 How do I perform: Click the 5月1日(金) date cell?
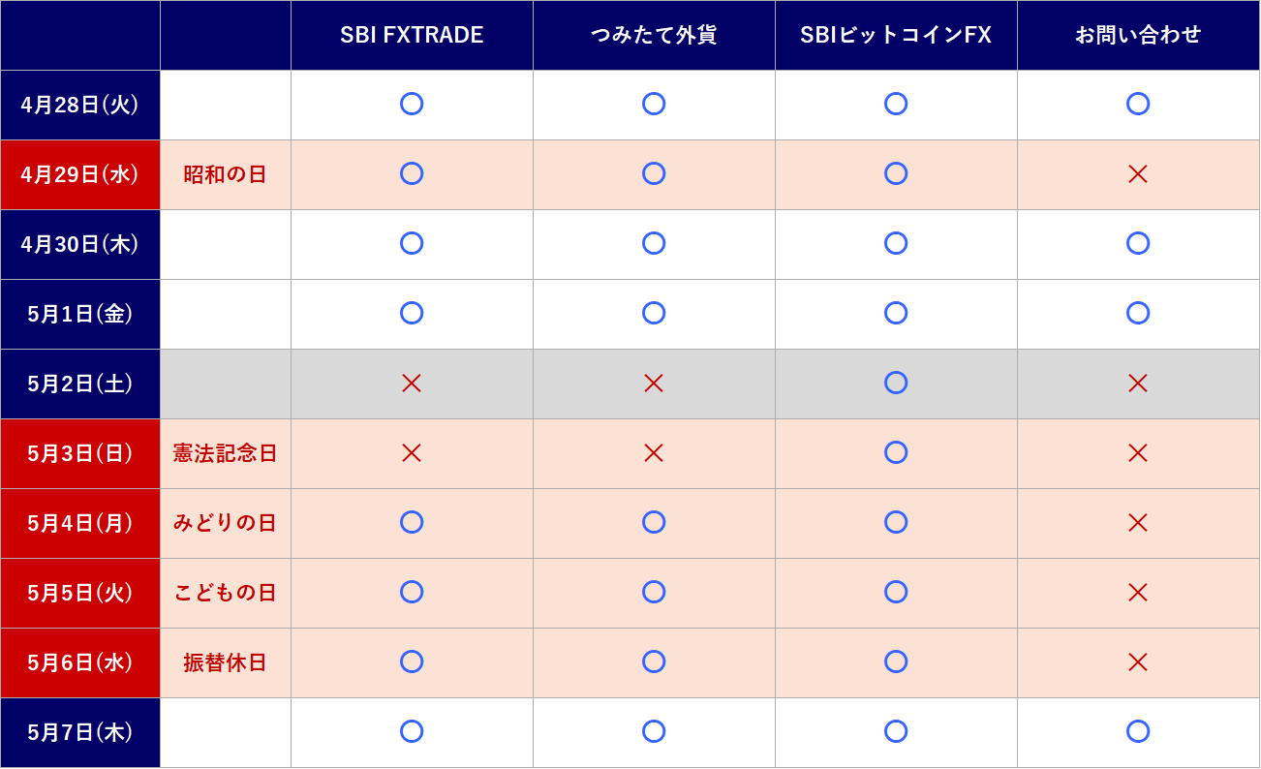coord(80,314)
